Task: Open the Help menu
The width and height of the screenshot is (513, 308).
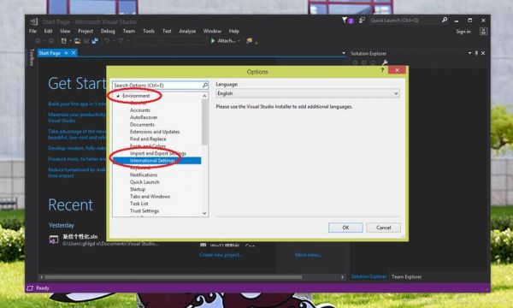Action: [x=234, y=31]
